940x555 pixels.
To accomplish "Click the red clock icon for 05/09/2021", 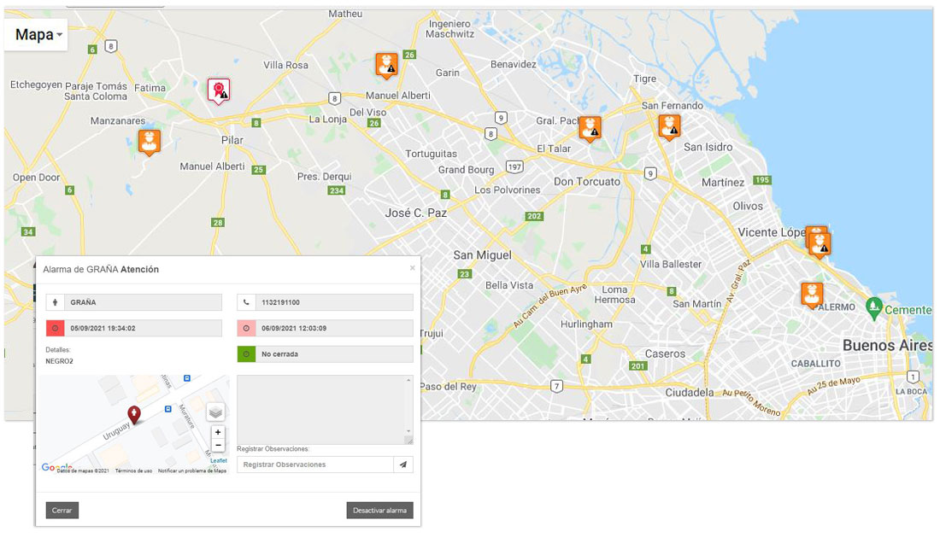I will [x=56, y=328].
